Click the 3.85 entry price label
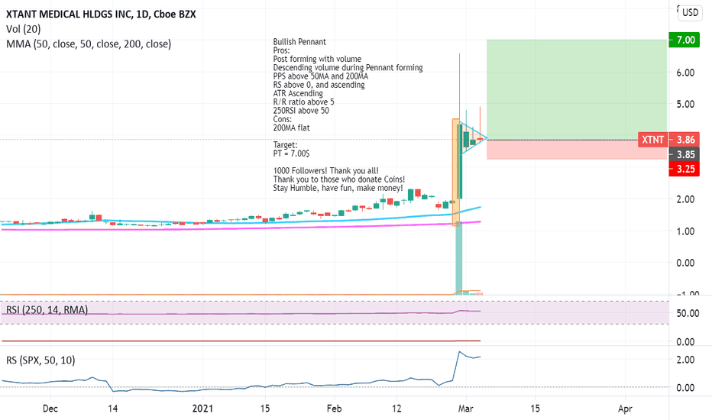 tap(684, 154)
